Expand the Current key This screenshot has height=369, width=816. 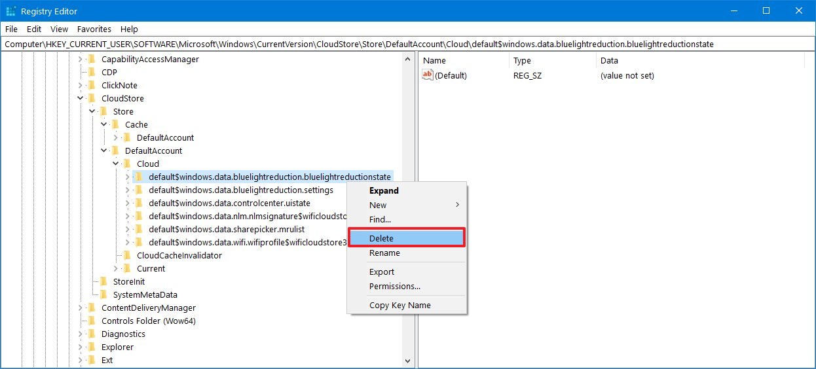coord(116,268)
